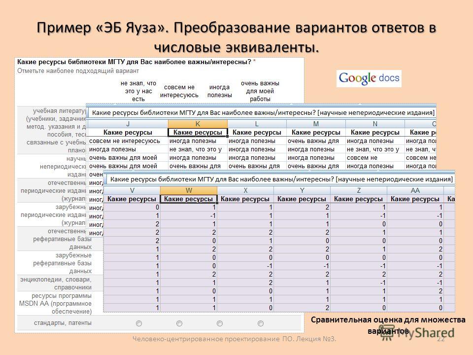Select 'иногда полезны' radio for стандарты, патенты
Screen dimensions: 473x355
point(220,323)
